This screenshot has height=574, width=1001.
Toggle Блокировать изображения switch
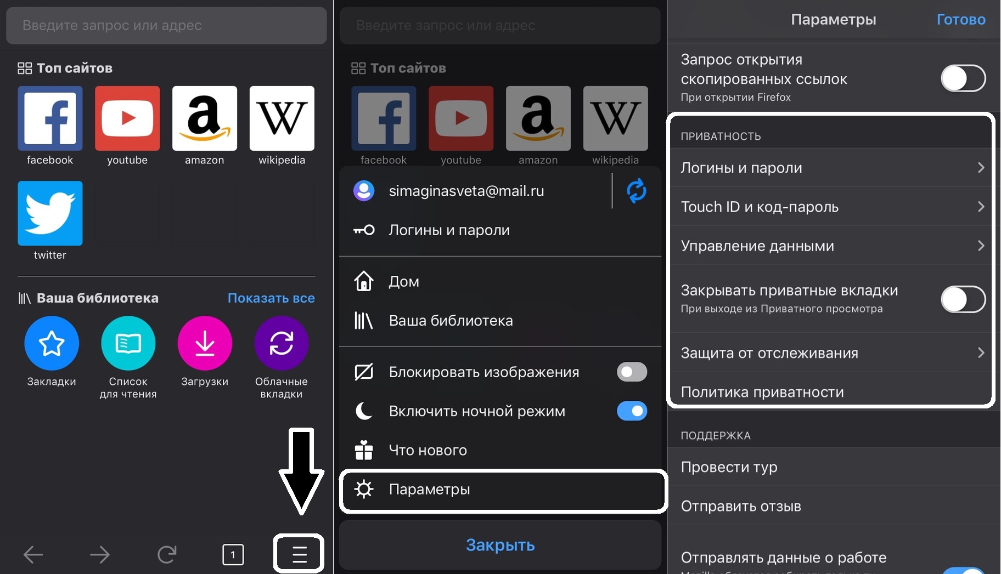click(632, 372)
